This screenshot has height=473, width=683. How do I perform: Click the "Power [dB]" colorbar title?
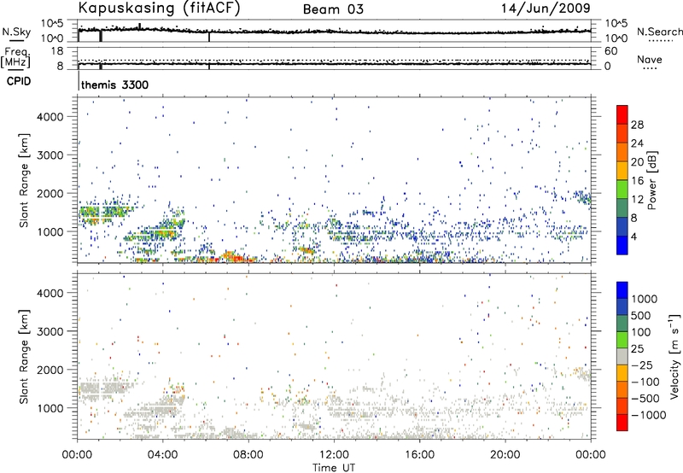click(651, 180)
